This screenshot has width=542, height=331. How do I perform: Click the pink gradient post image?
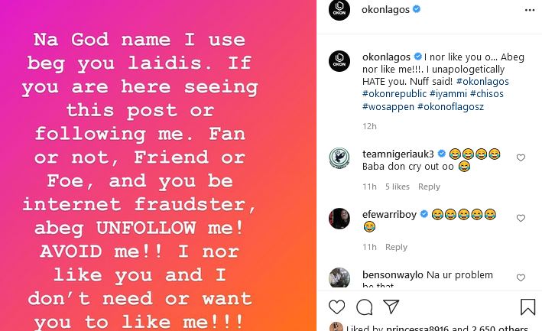coord(158,165)
